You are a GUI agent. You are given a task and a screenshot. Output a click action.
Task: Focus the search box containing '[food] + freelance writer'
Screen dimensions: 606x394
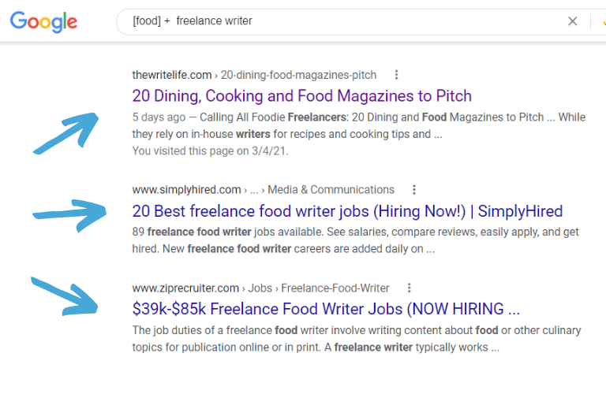tap(339, 21)
